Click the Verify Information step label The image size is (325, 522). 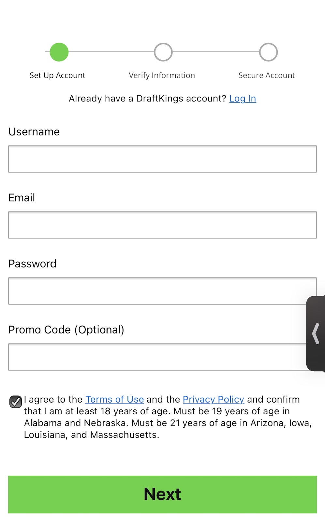162,75
